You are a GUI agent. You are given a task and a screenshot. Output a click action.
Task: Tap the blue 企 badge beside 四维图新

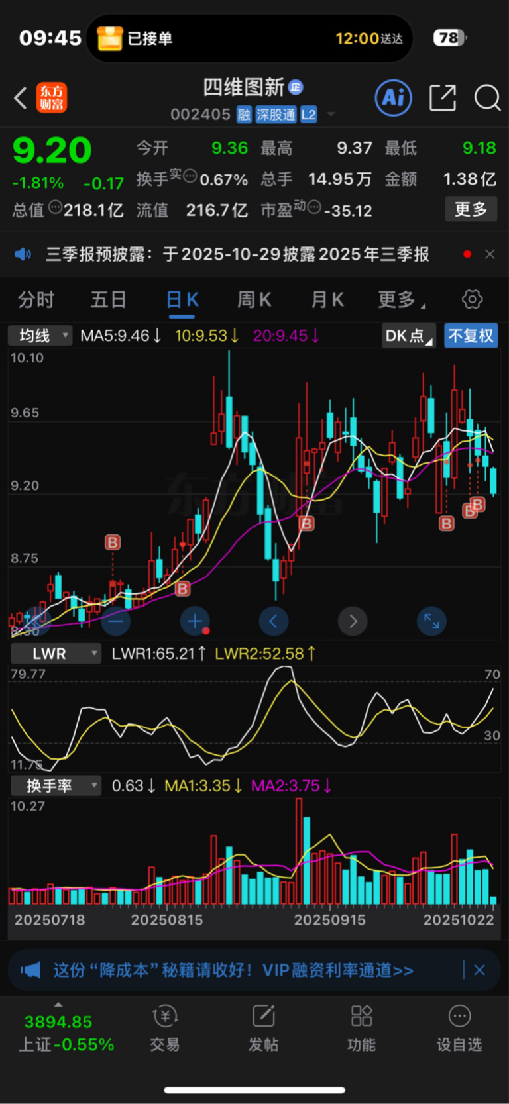(x=296, y=87)
